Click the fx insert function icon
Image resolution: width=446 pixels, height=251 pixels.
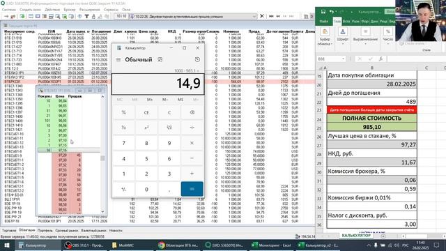[380, 59]
